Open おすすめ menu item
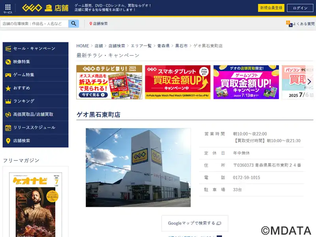Image resolution: width=316 pixels, height=237 pixels. [36, 88]
